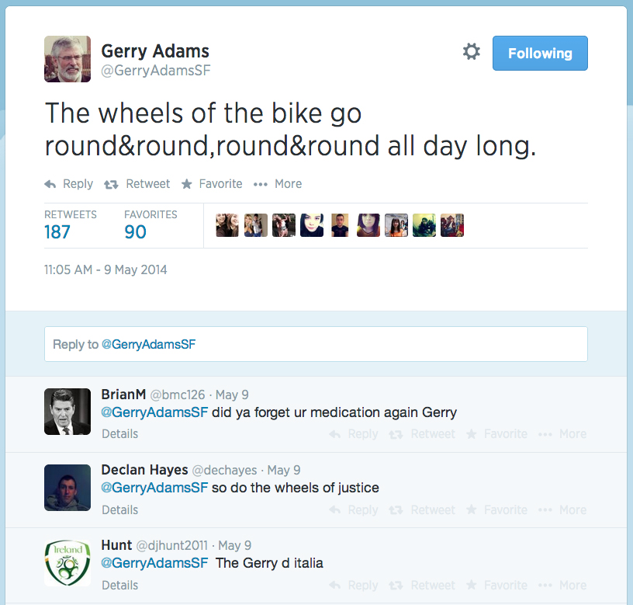Expand the More options on main tweet
633x605 pixels.
pyautogui.click(x=278, y=184)
